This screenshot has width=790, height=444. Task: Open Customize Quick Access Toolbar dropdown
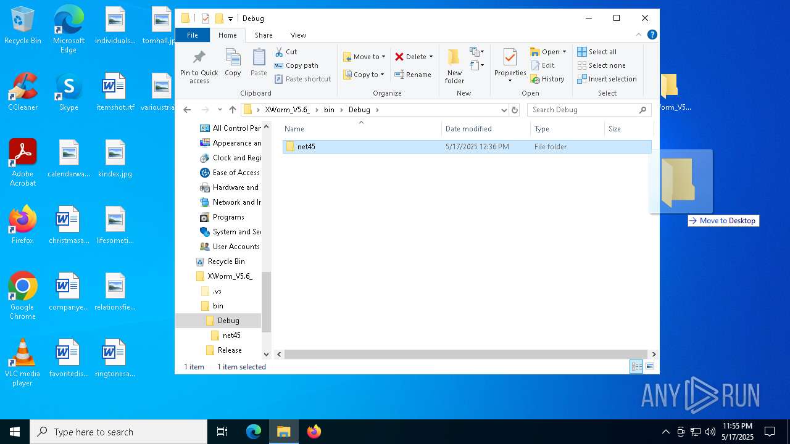(230, 18)
